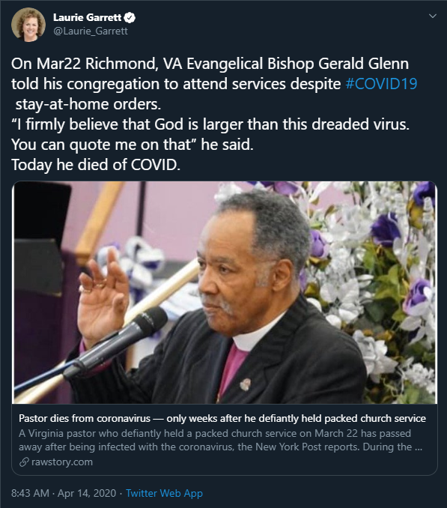Open the #COVID19 hashtag link

(x=381, y=84)
